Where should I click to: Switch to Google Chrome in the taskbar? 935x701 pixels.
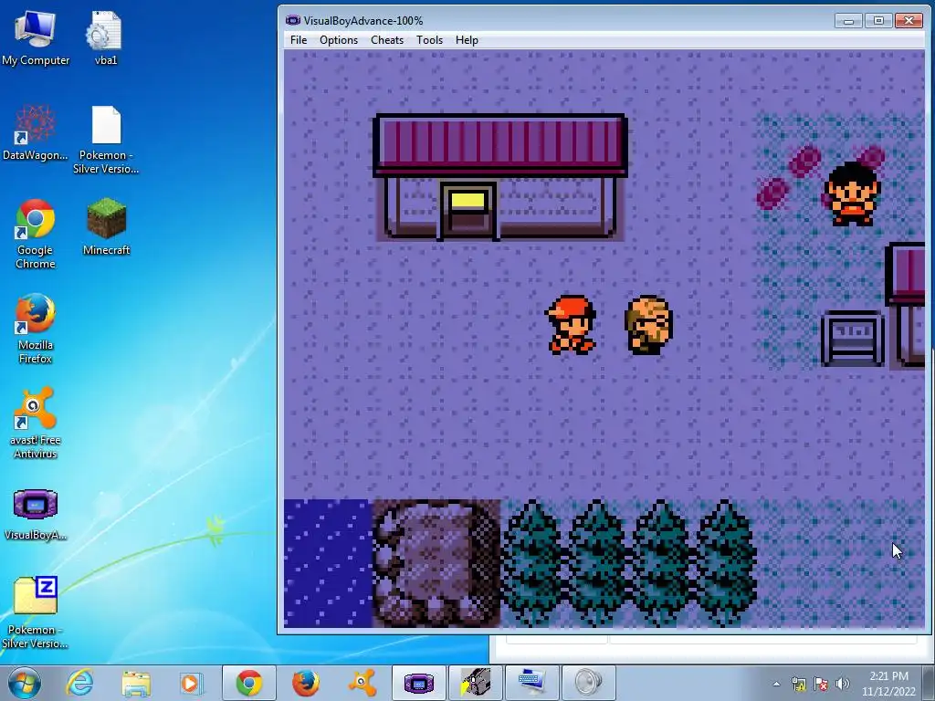248,683
